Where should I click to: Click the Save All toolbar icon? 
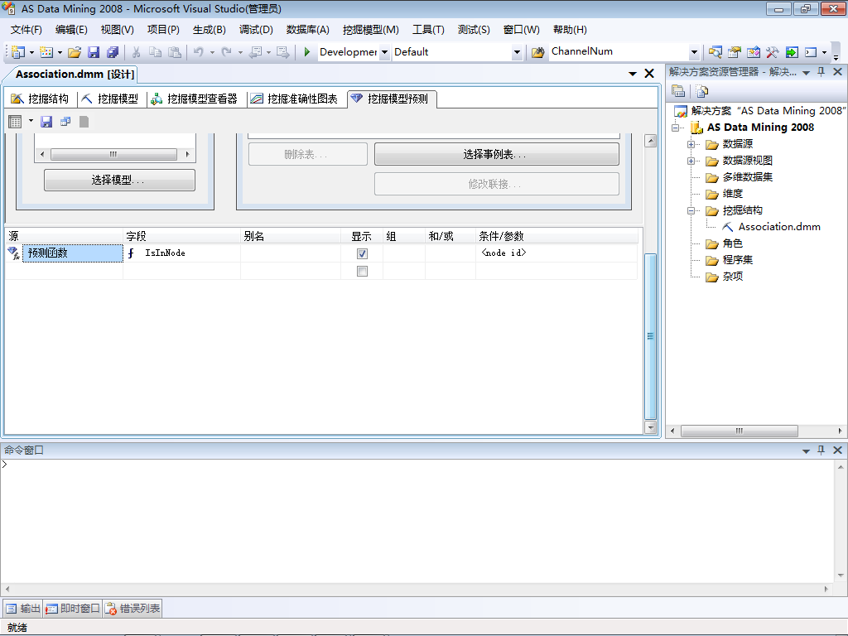[x=113, y=52]
